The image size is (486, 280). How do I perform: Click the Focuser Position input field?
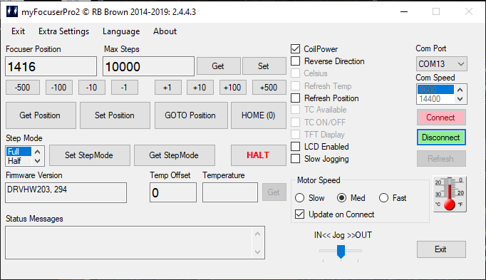tap(51, 66)
